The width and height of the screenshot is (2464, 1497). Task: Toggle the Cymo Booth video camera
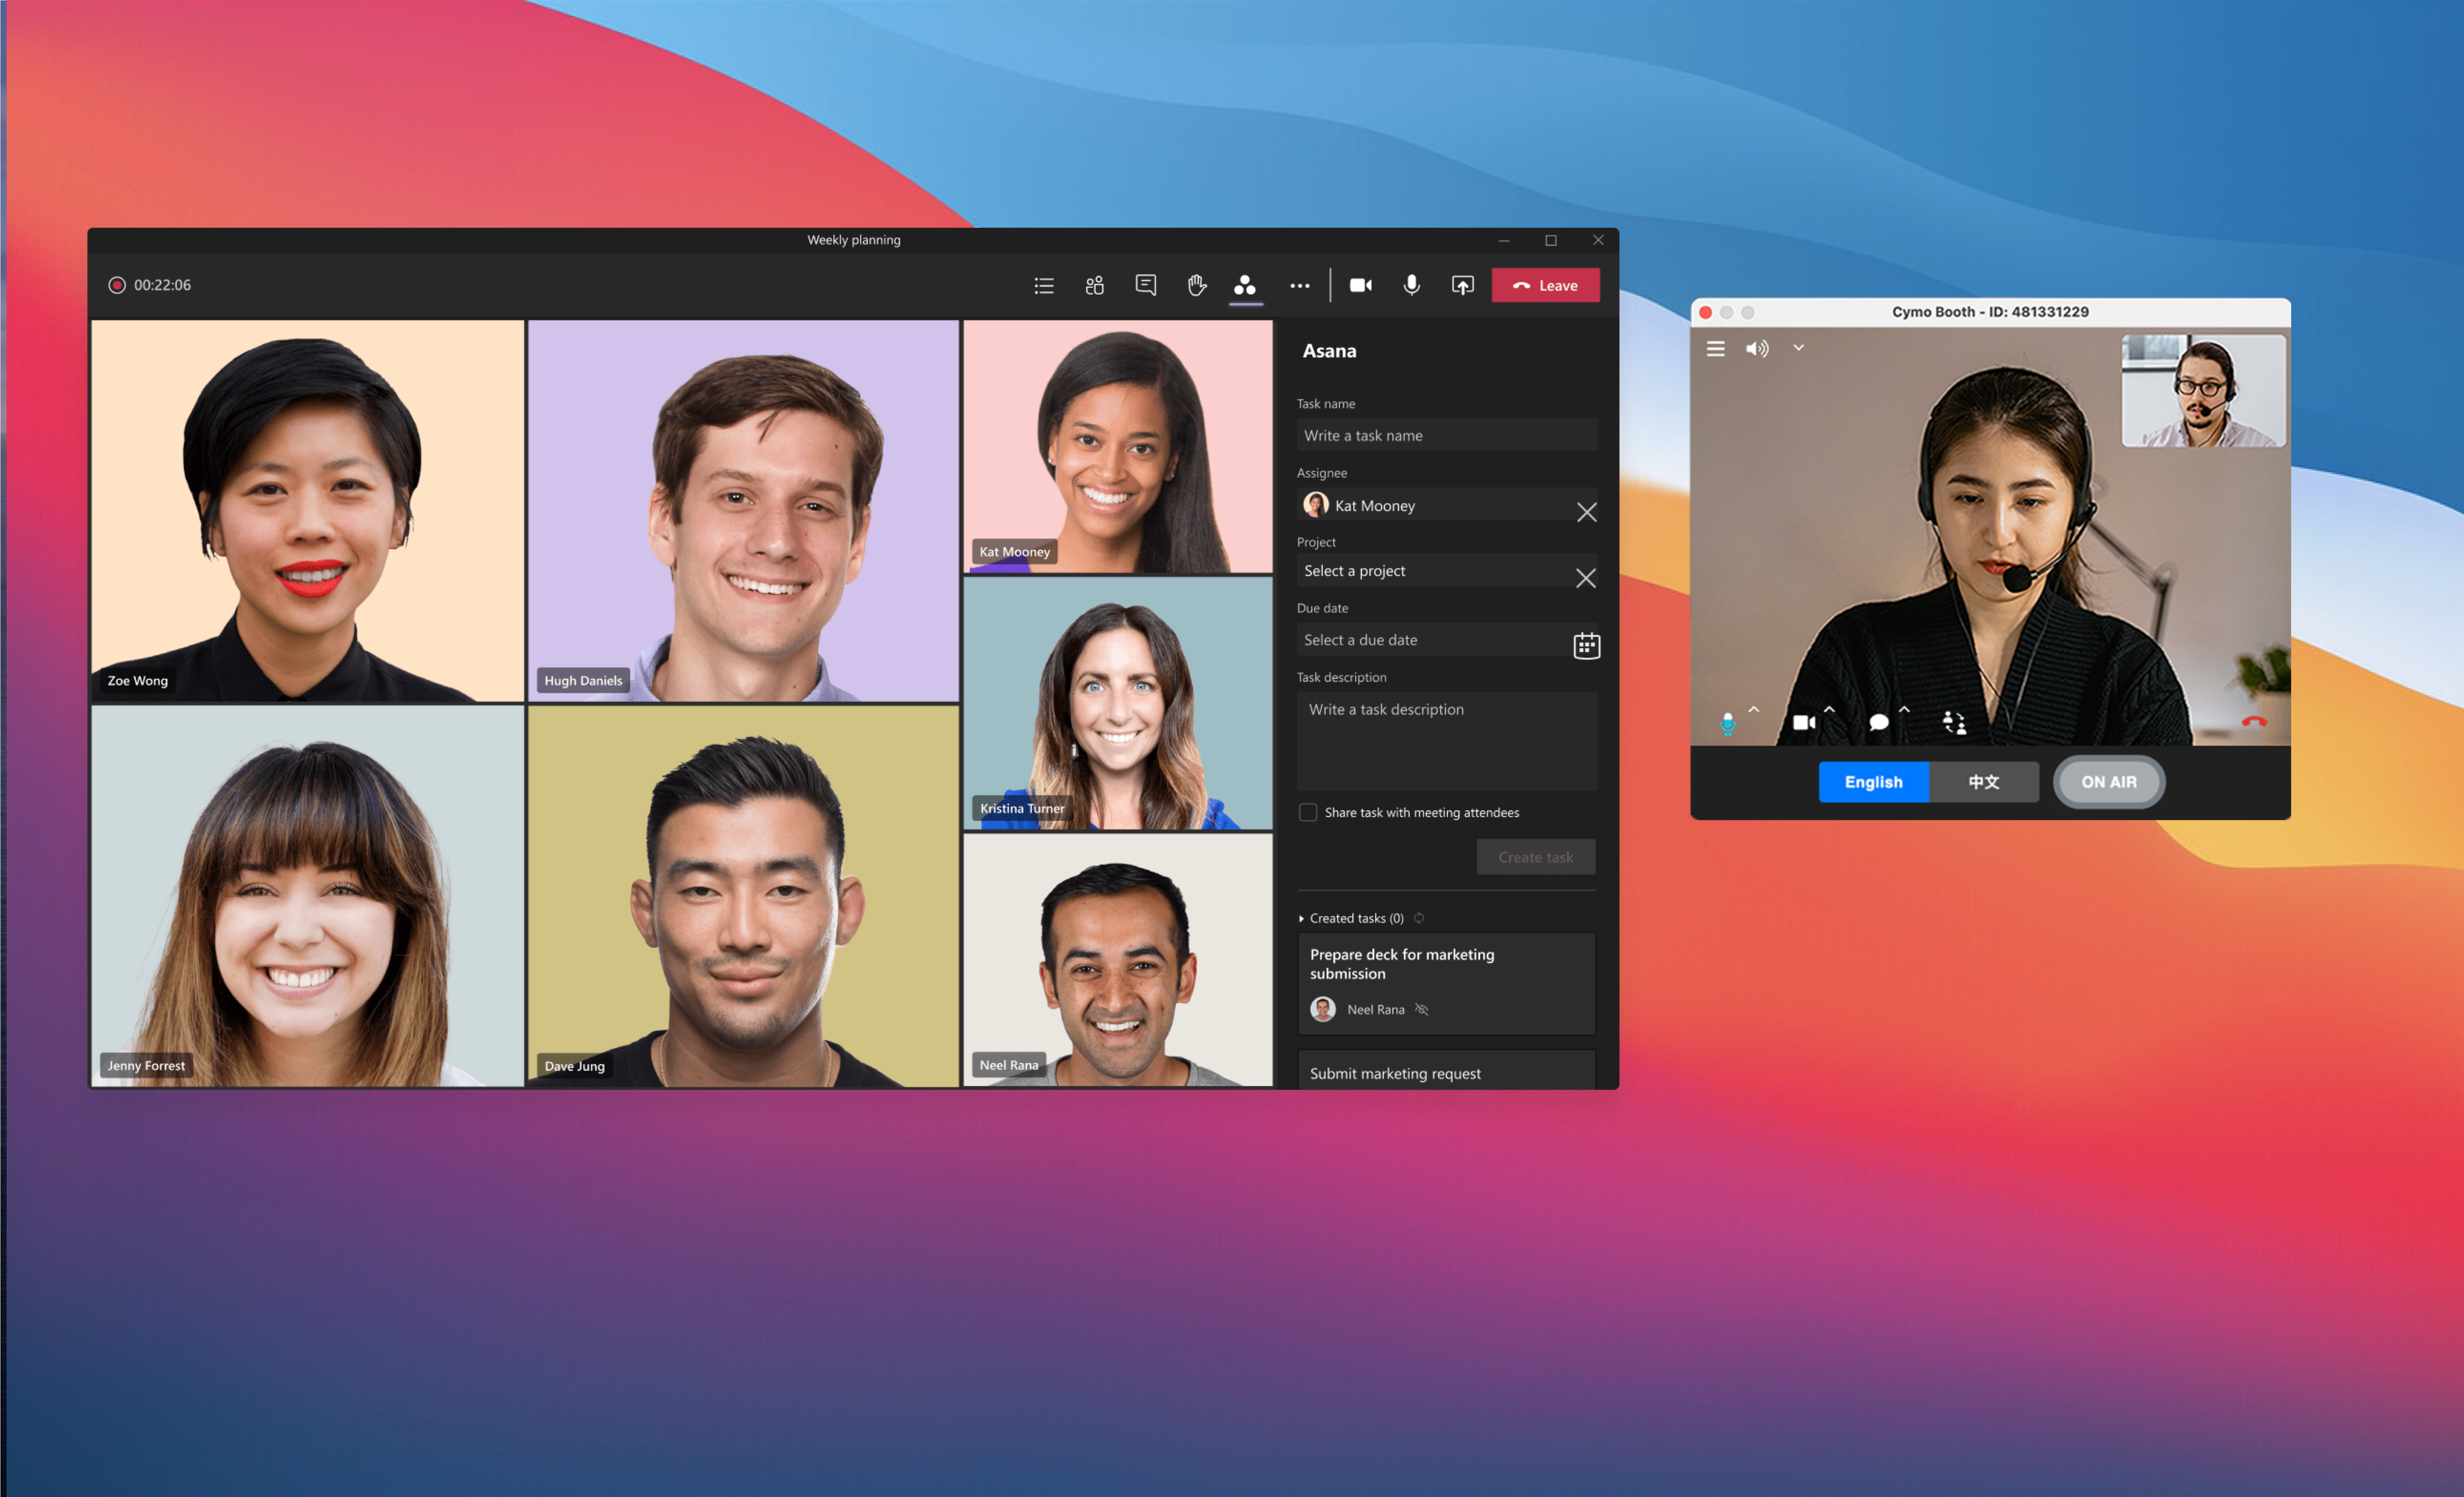tap(1804, 722)
